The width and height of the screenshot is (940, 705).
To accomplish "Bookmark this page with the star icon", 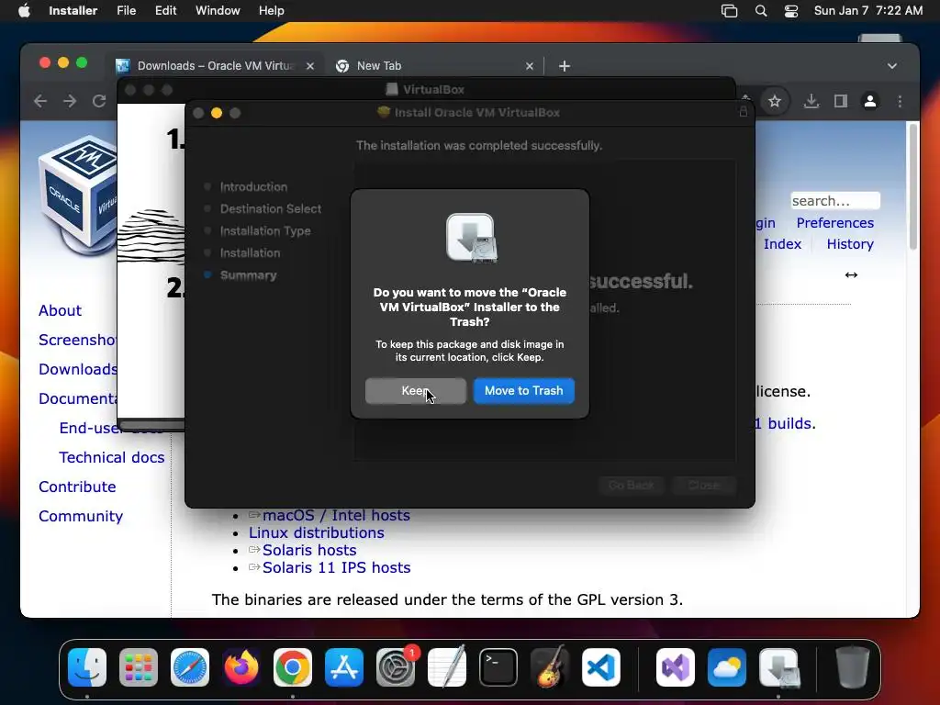I will 775,101.
